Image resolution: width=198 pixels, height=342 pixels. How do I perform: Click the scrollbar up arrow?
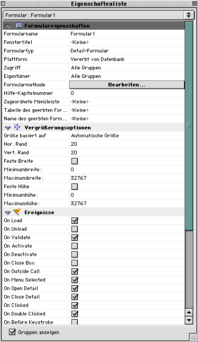tap(189, 312)
